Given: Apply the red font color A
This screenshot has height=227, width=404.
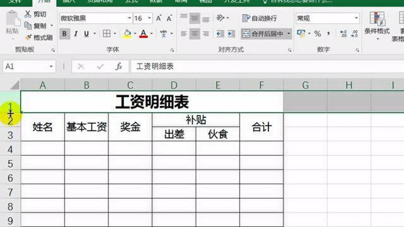Looking at the screenshot, I should (x=144, y=33).
